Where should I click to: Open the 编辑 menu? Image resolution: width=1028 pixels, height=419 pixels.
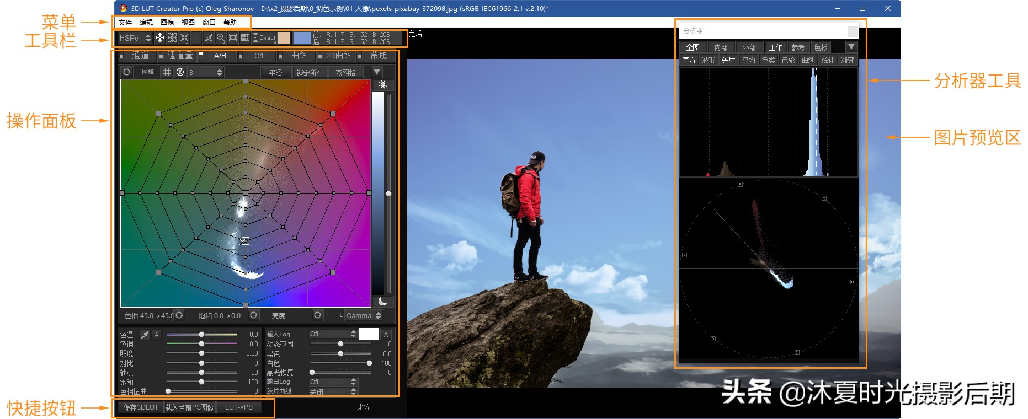pos(146,23)
